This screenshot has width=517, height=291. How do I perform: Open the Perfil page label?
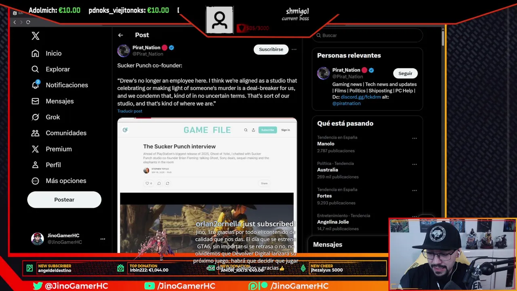tap(53, 165)
